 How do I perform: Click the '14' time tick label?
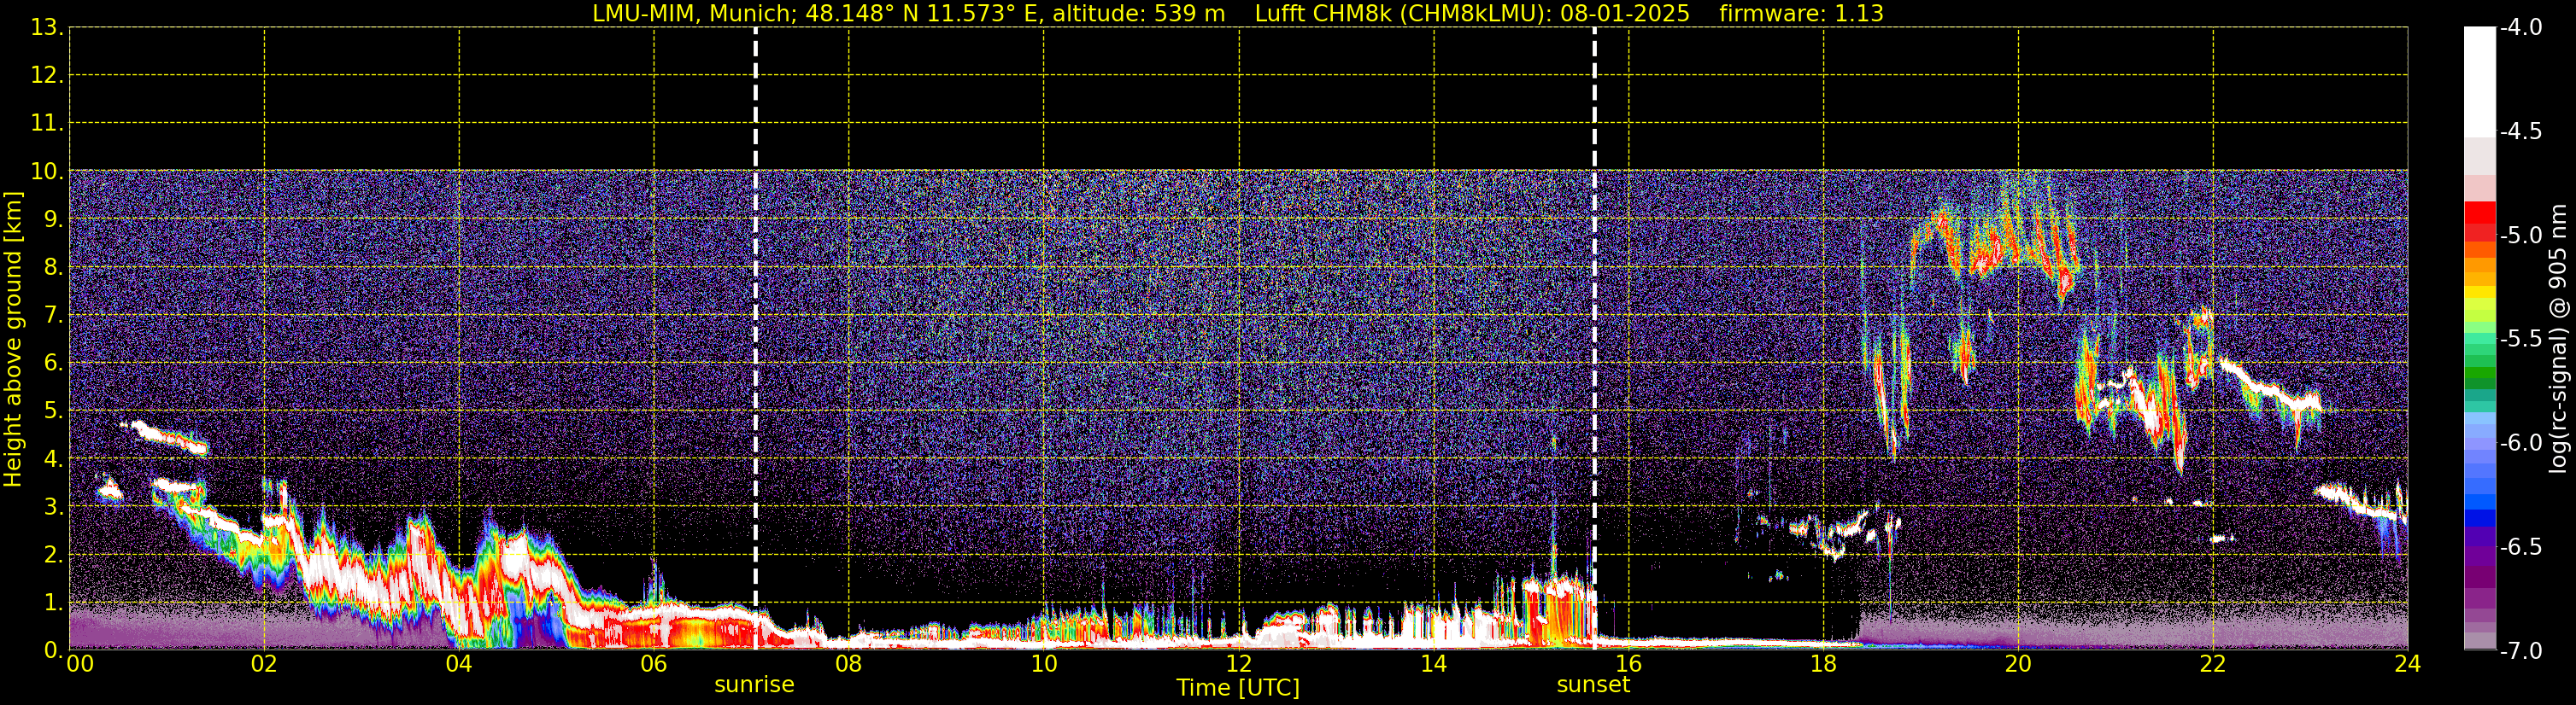pos(1434,665)
